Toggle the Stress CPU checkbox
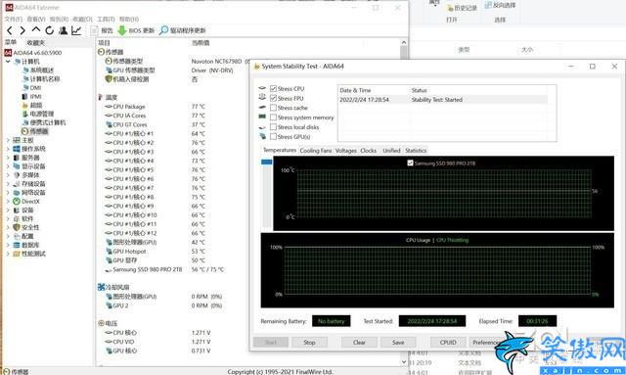Viewport: 626px width, 375px height. pyautogui.click(x=274, y=88)
